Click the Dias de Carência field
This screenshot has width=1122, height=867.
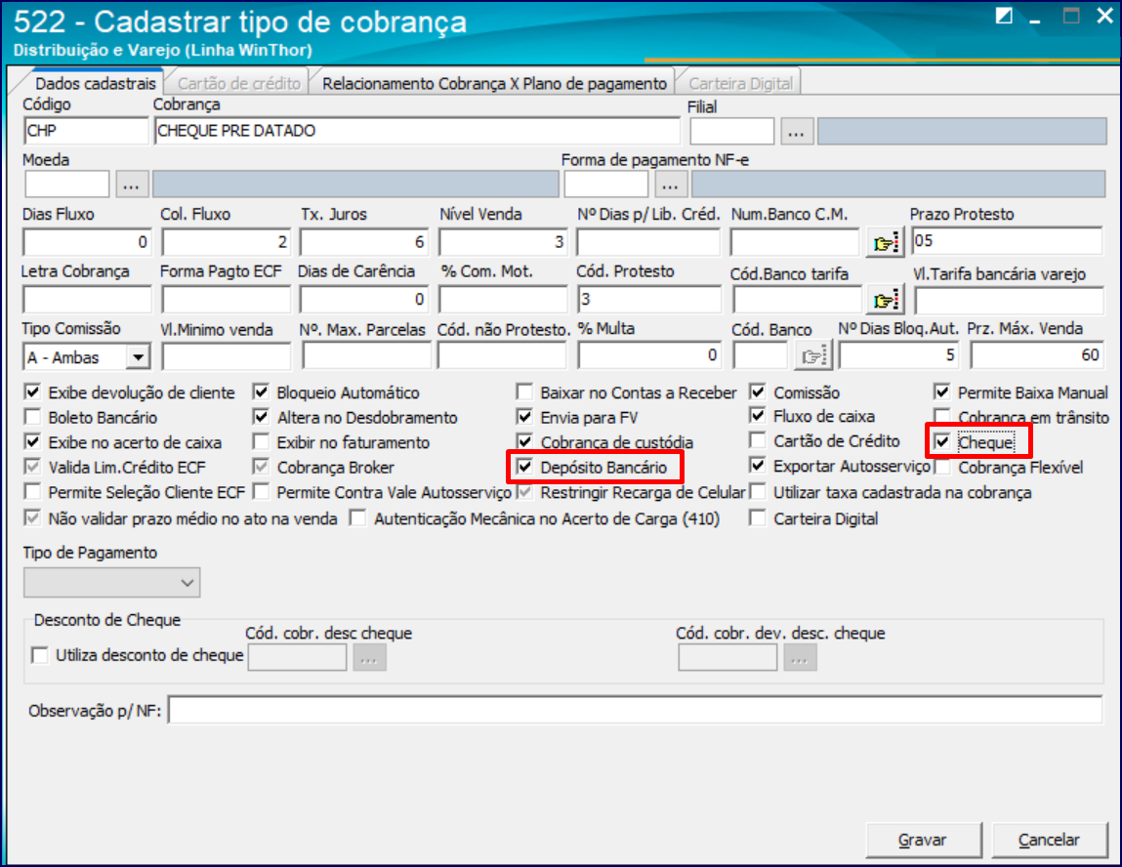coord(363,299)
